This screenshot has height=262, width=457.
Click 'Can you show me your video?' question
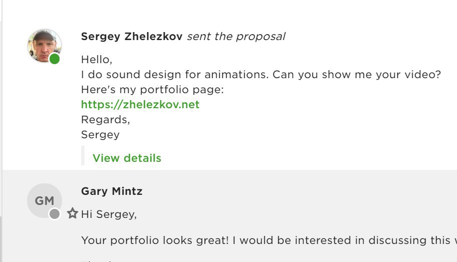point(357,75)
